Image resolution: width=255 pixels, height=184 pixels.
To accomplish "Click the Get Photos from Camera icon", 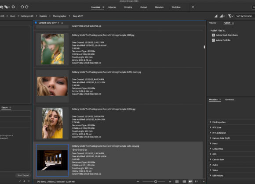I will pyautogui.click(x=1, y=7).
